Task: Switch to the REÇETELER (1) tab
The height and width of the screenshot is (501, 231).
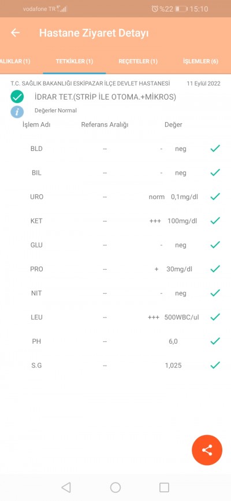Action: point(138,61)
